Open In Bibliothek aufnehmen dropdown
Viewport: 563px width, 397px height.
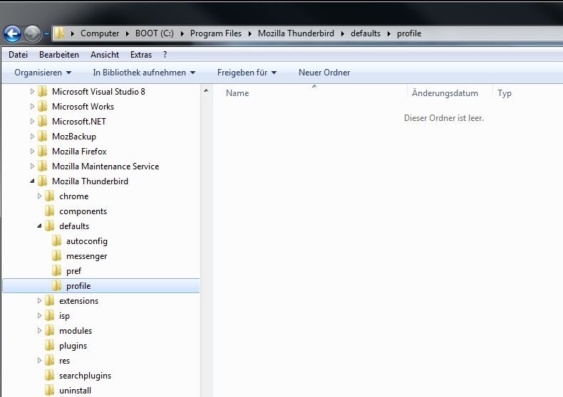[x=144, y=73]
